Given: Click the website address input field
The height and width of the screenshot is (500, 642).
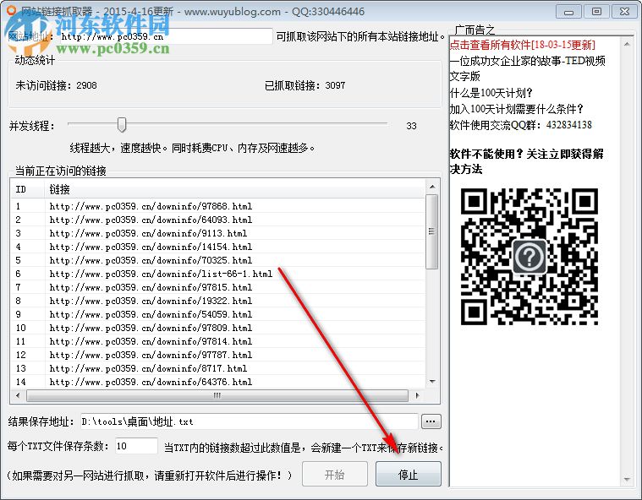Looking at the screenshot, I should coord(166,36).
